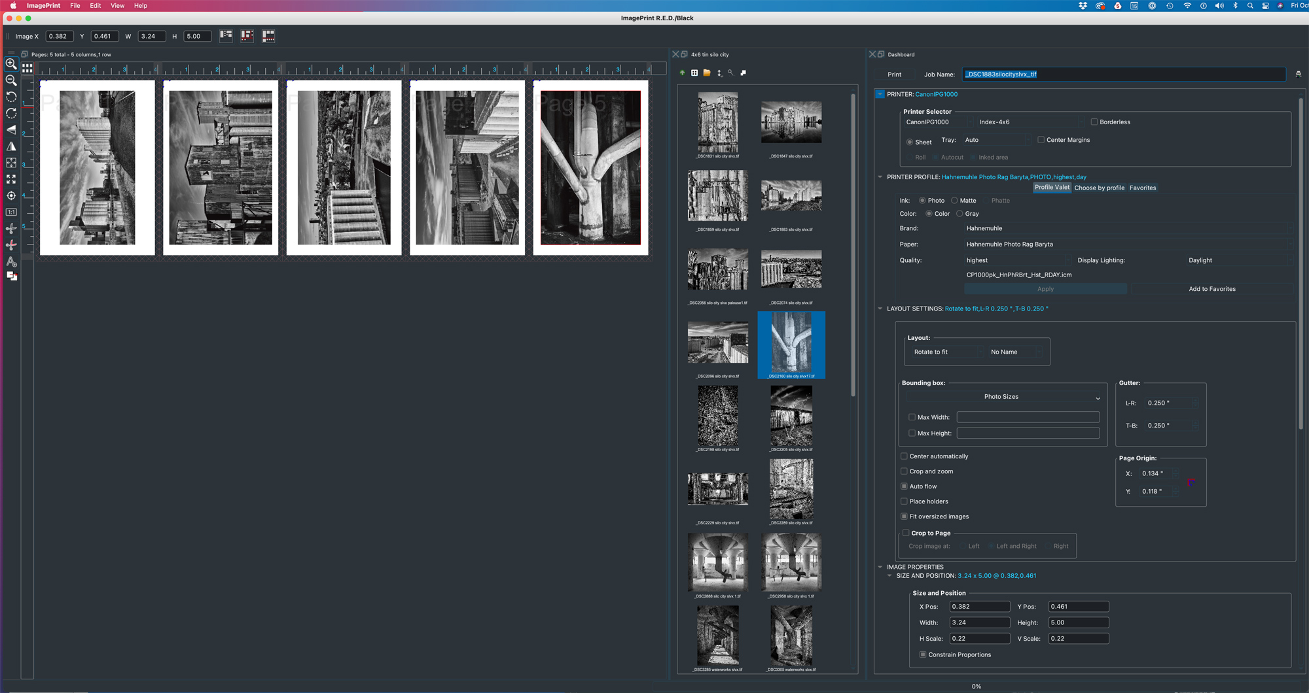Click the sort arrows icon in browser

(x=719, y=73)
